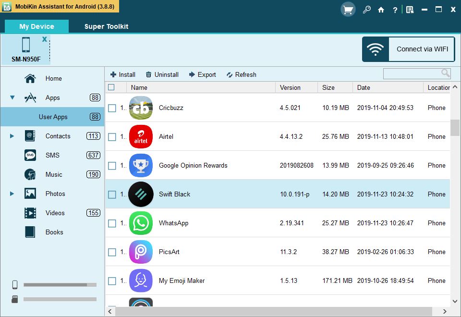Screen dimensions: 461x317
Task: Click the SMS speech bubble icon
Action: click(30, 155)
